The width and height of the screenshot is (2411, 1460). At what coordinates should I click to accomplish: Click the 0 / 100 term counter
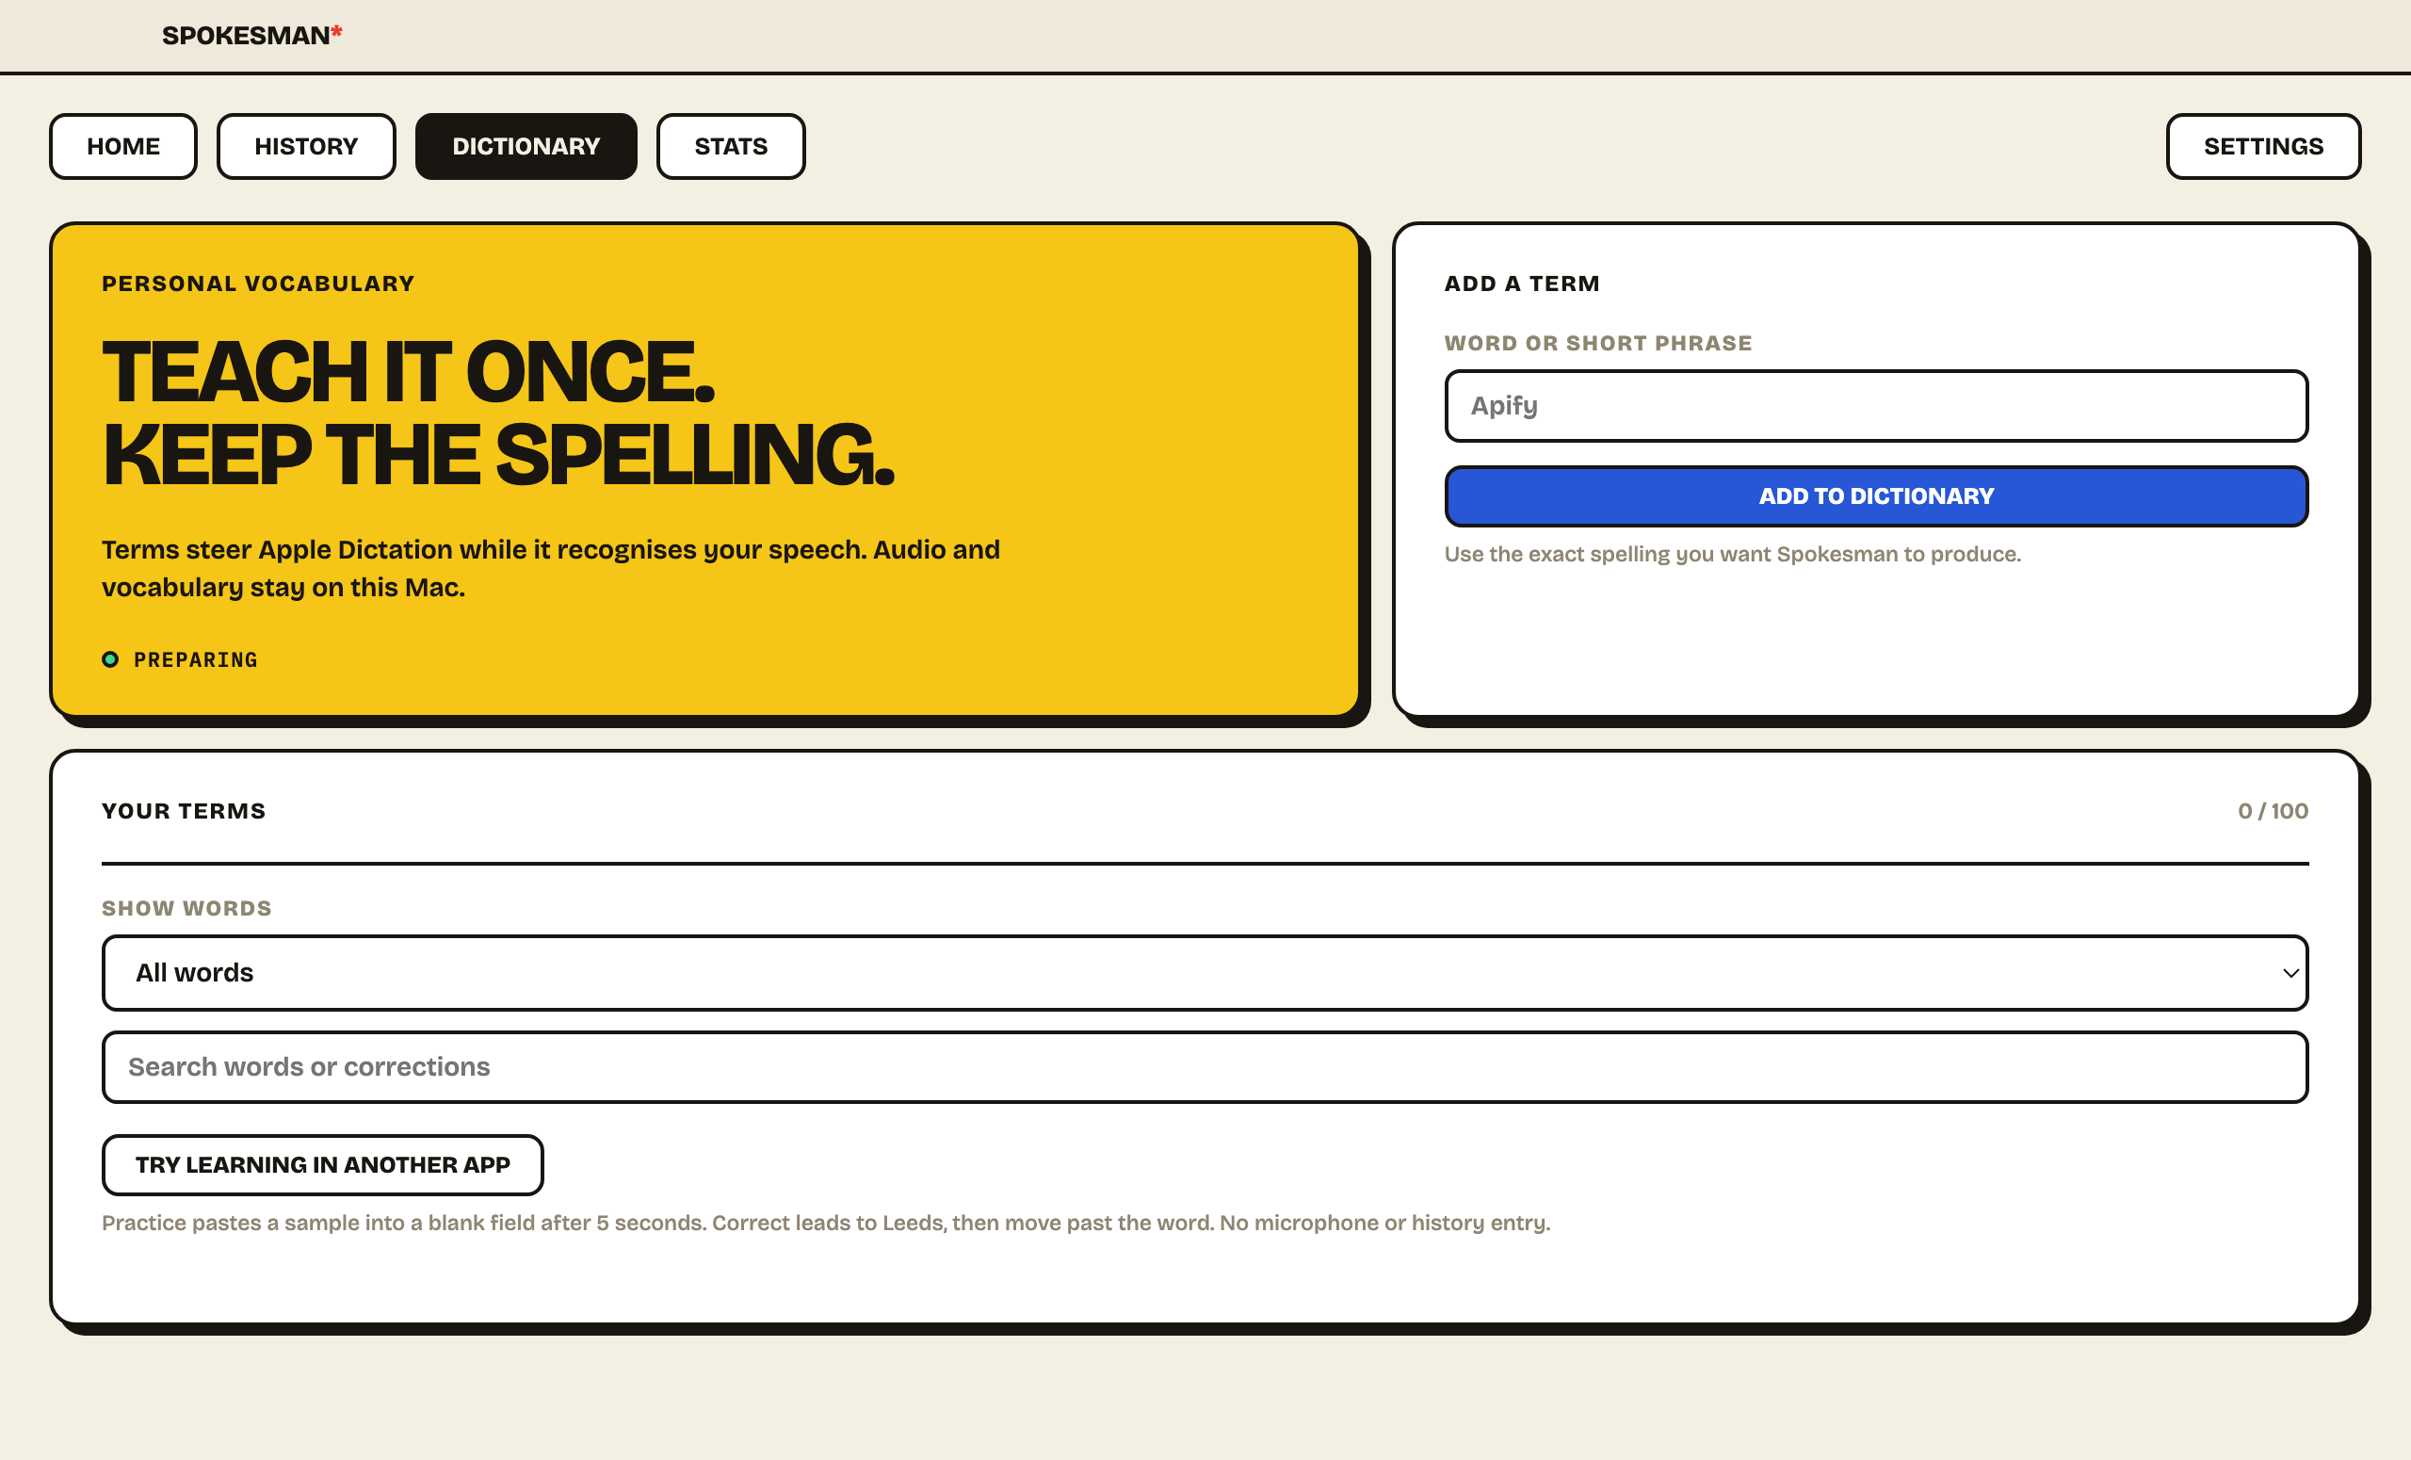[2273, 811]
